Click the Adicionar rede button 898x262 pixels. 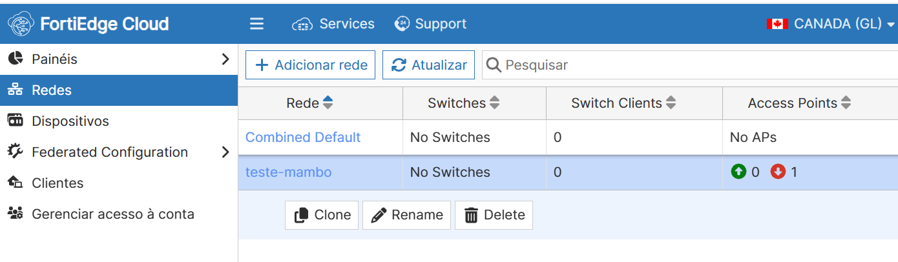[310, 65]
